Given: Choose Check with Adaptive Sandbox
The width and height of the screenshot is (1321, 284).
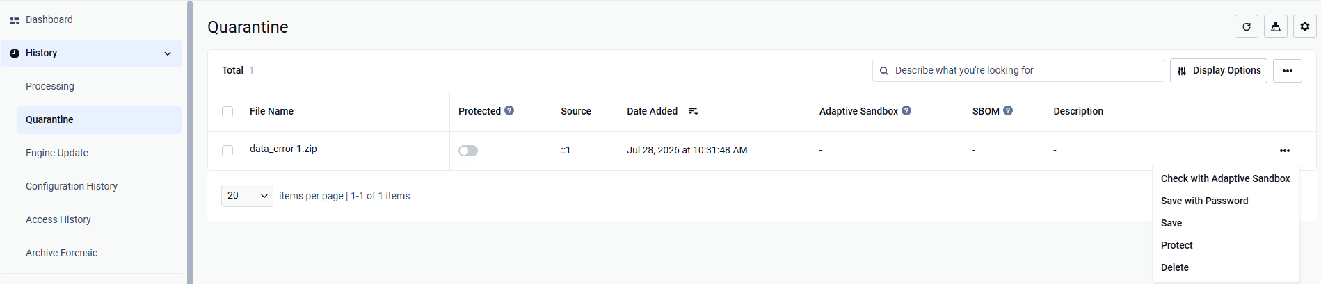Looking at the screenshot, I should [1225, 178].
